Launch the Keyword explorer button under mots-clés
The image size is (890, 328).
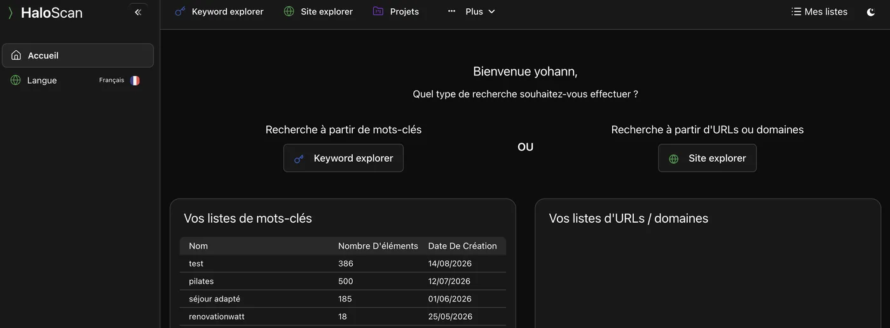343,158
